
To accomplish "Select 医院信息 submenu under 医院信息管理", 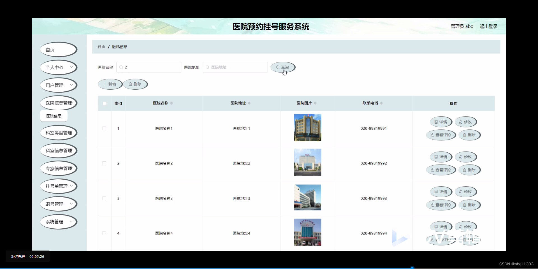I will [54, 116].
